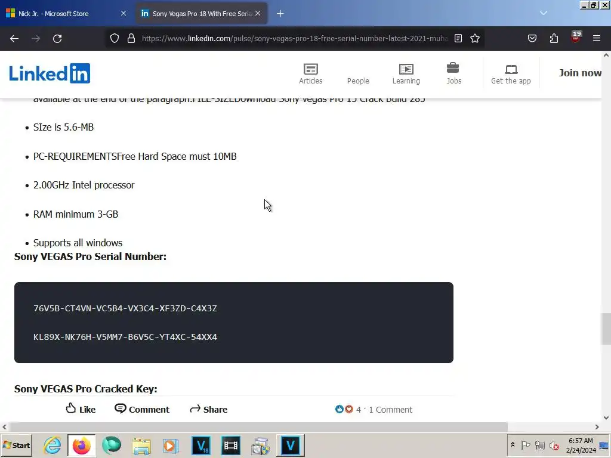Click the address bar URL field
This screenshot has height=458, width=611.
(x=295, y=39)
